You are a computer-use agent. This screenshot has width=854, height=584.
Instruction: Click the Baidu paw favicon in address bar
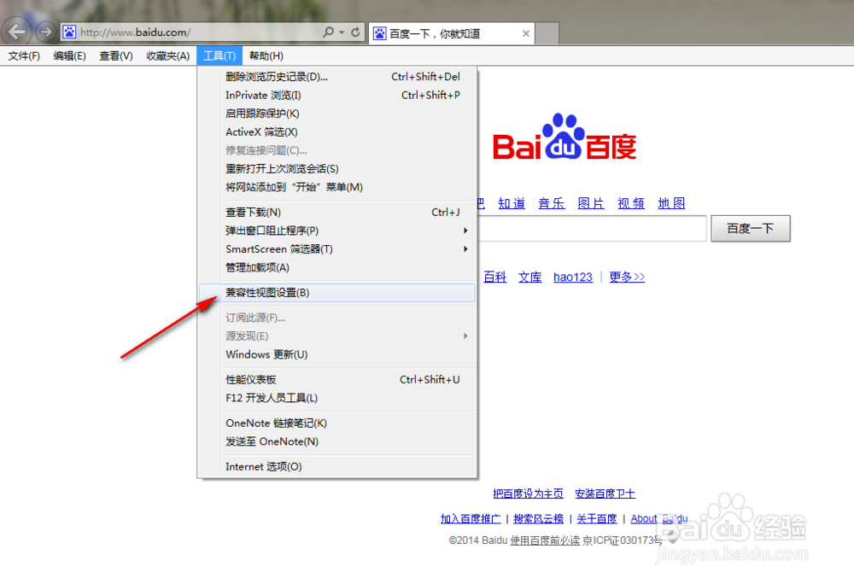[x=69, y=32]
